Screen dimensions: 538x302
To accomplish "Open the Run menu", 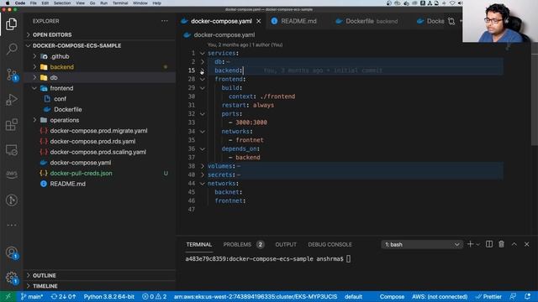I will coord(103,3).
